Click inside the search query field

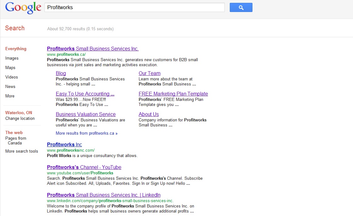tap(135, 7)
